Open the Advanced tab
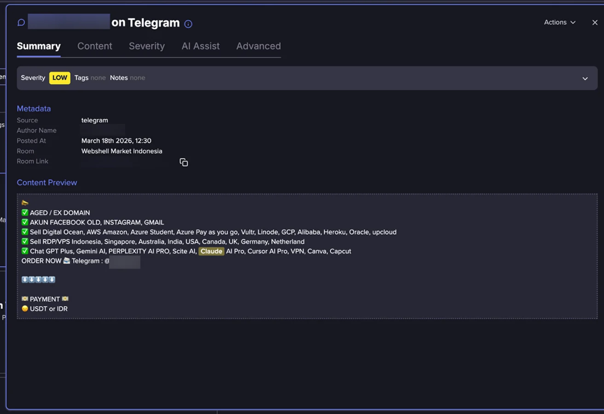 coord(259,46)
